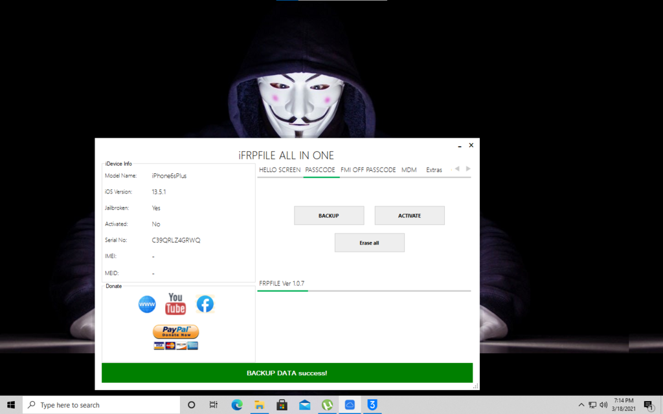This screenshot has width=663, height=414.
Task: Open the notification center icon
Action: click(649, 405)
